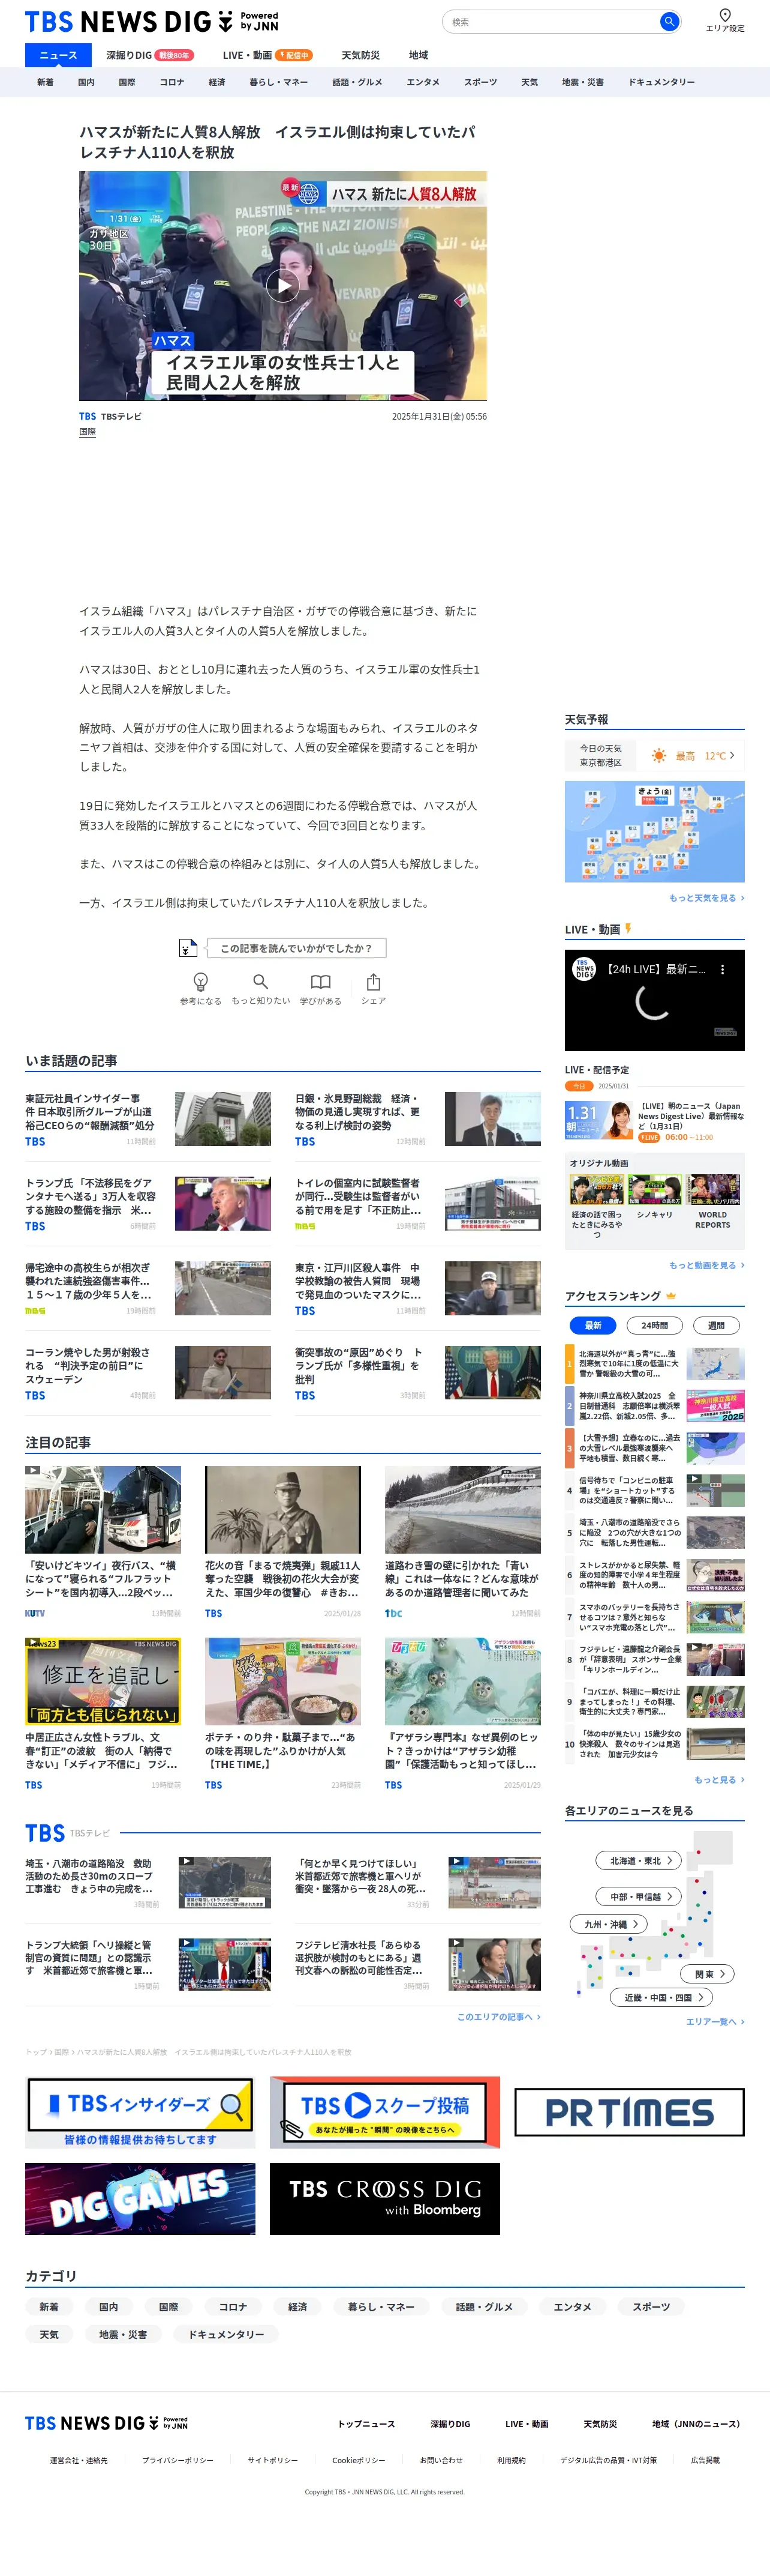
Task: Click the ドキュメンタリー pill in the bottom カテゴリ list
Action: click(x=227, y=2335)
